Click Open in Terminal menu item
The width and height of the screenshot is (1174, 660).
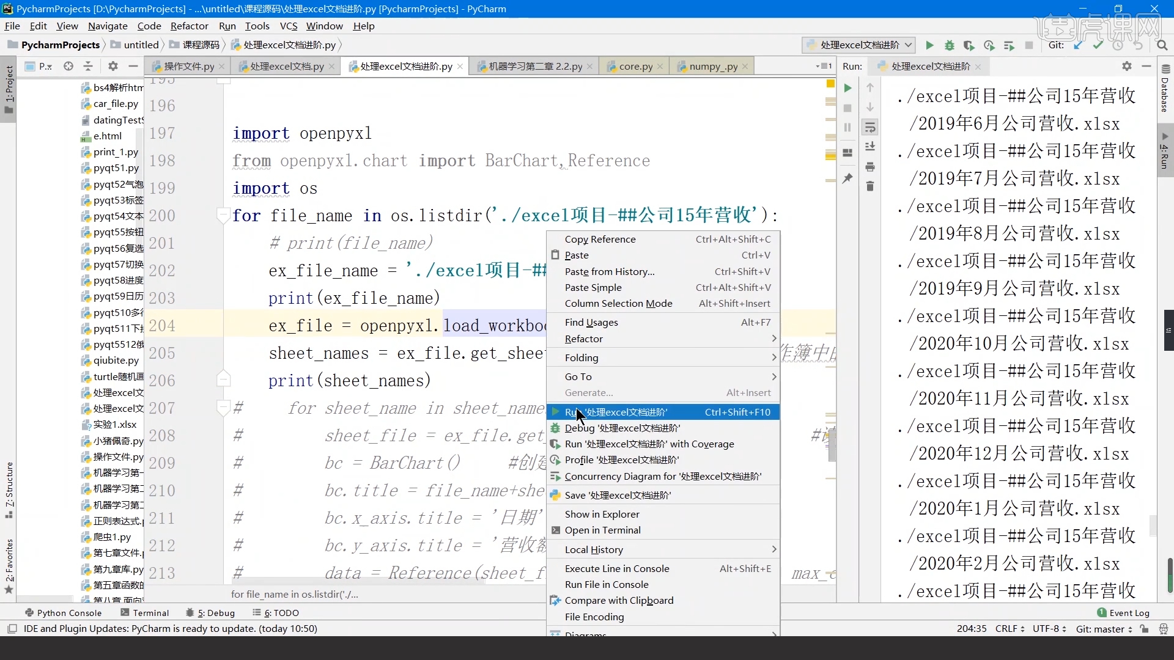(663, 530)
